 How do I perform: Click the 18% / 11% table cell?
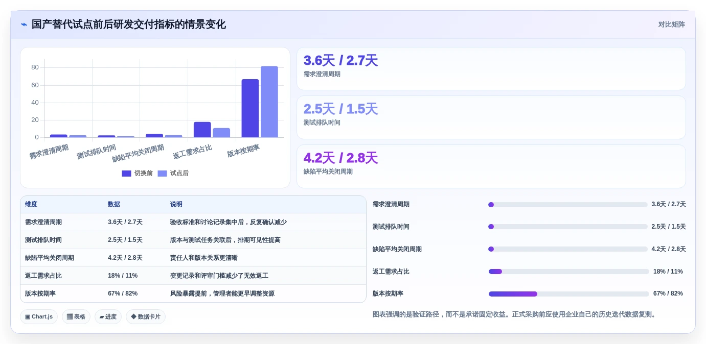[x=123, y=276]
